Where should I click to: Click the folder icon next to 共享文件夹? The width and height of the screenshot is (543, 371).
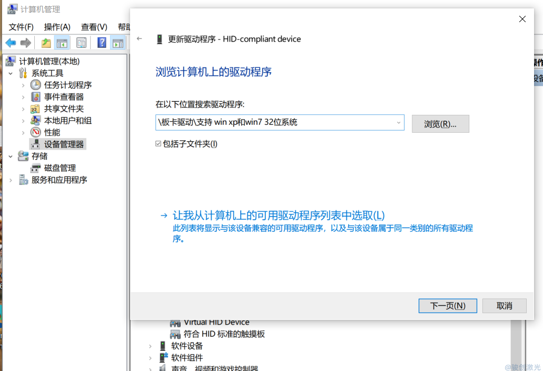tap(35, 109)
